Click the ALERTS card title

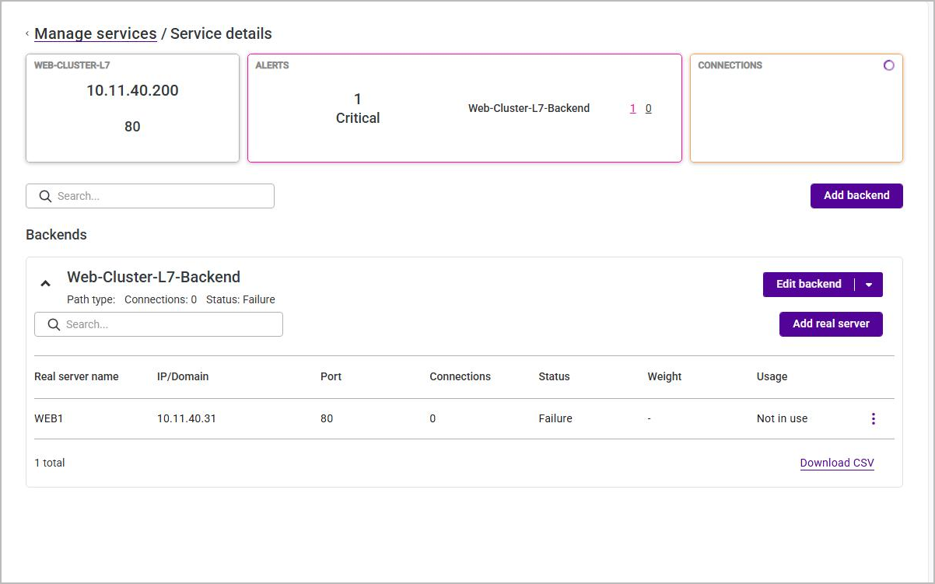272,65
